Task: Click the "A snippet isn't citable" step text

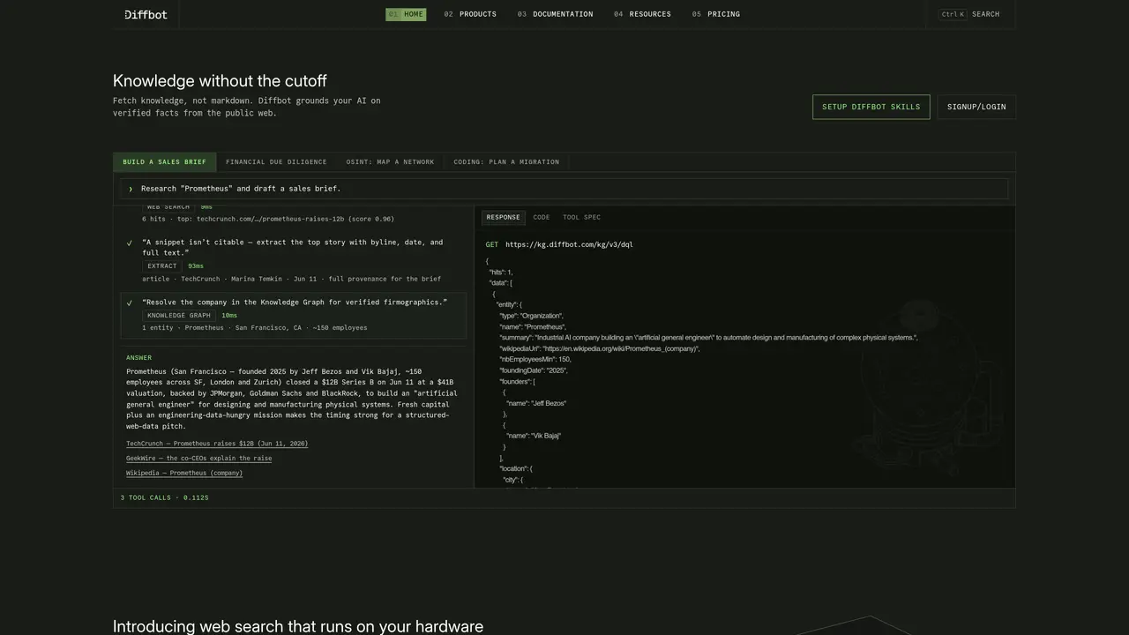Action: click(x=293, y=248)
